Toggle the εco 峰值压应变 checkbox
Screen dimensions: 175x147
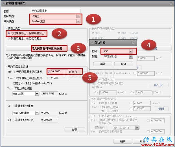pyautogui.click(x=49, y=78)
